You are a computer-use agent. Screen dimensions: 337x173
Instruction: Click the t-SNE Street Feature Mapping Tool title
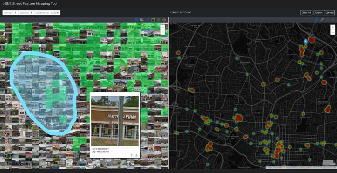(x=30, y=4)
